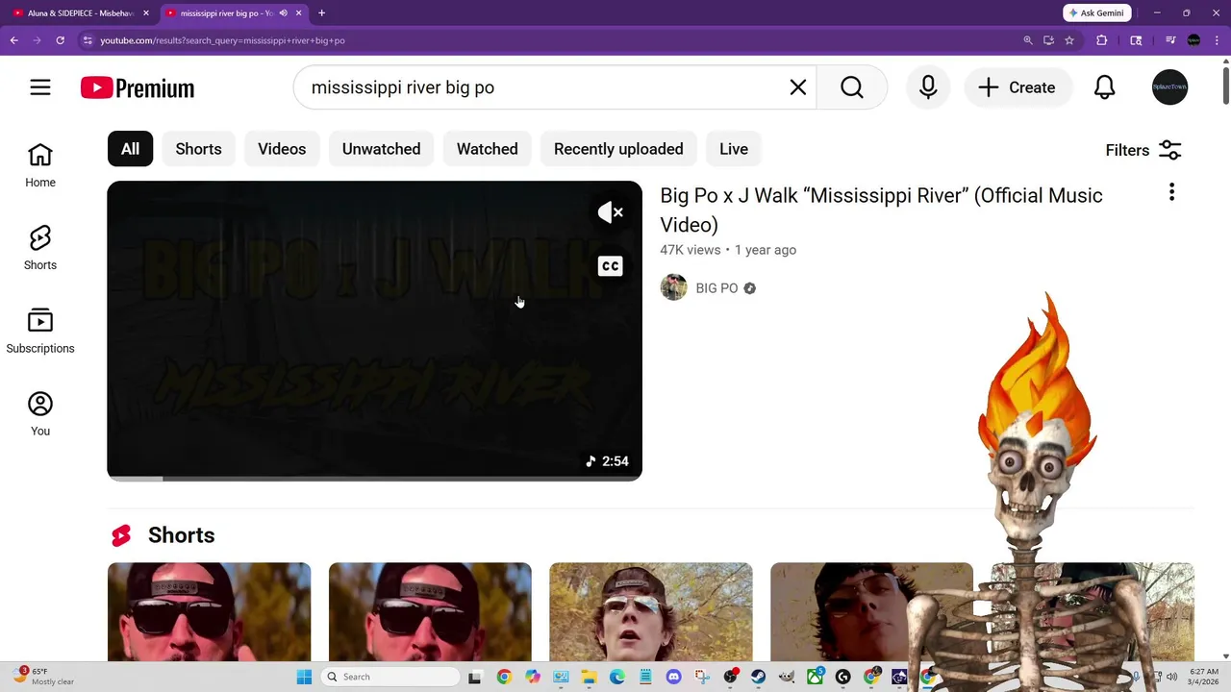This screenshot has height=692, width=1231.
Task: Open Chrome three-dot menu
Action: (x=1217, y=40)
